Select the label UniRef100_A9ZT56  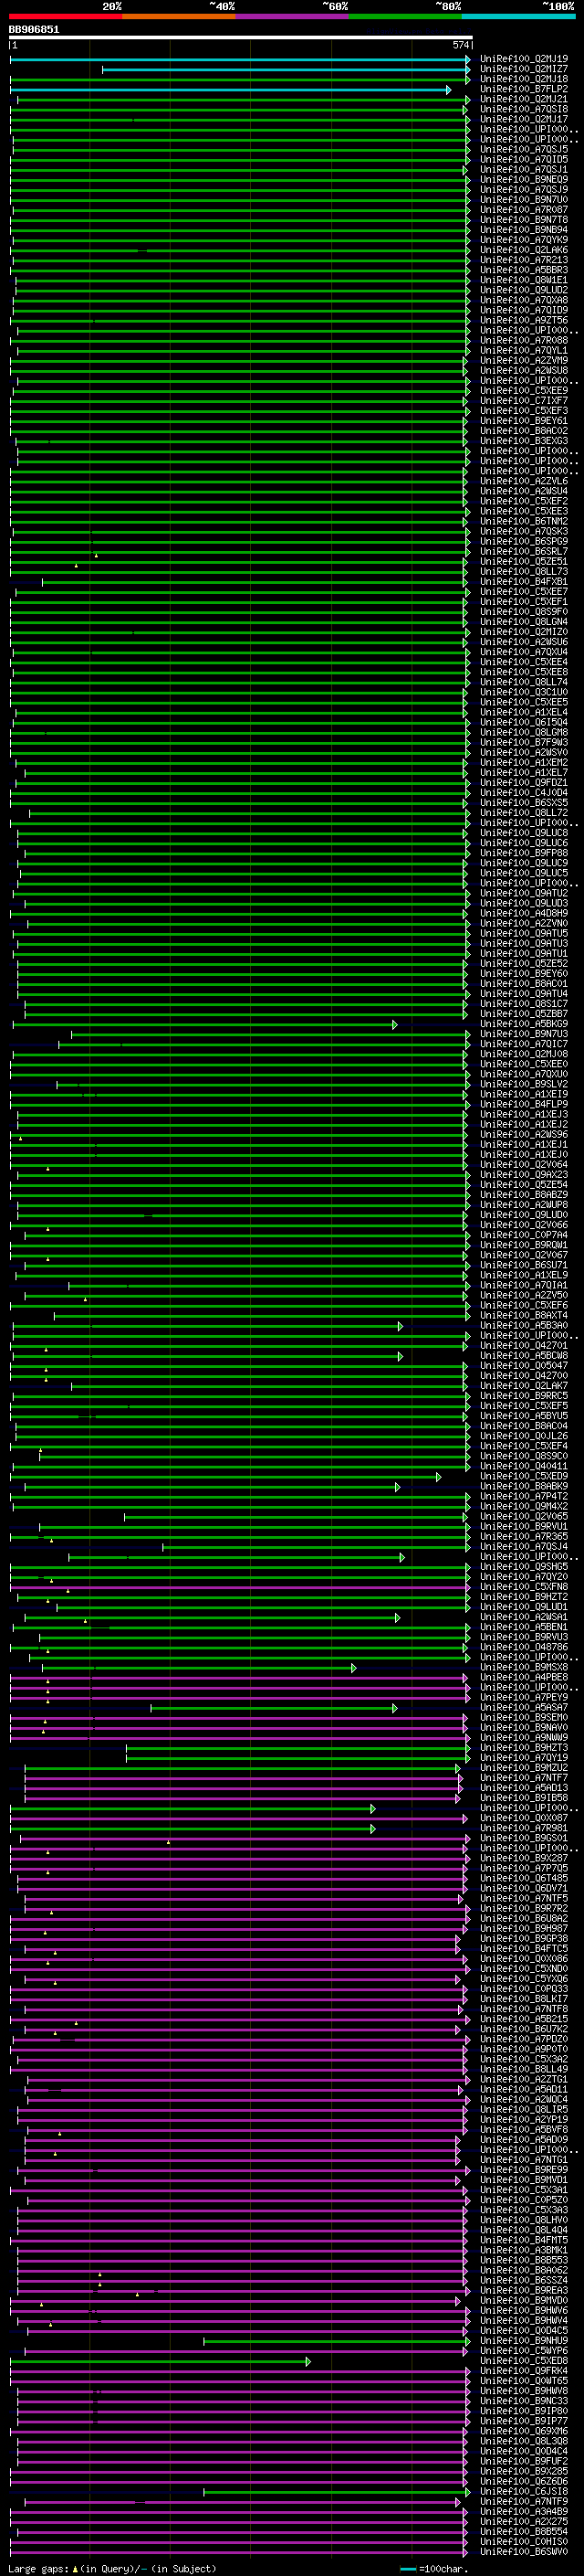click(524, 320)
